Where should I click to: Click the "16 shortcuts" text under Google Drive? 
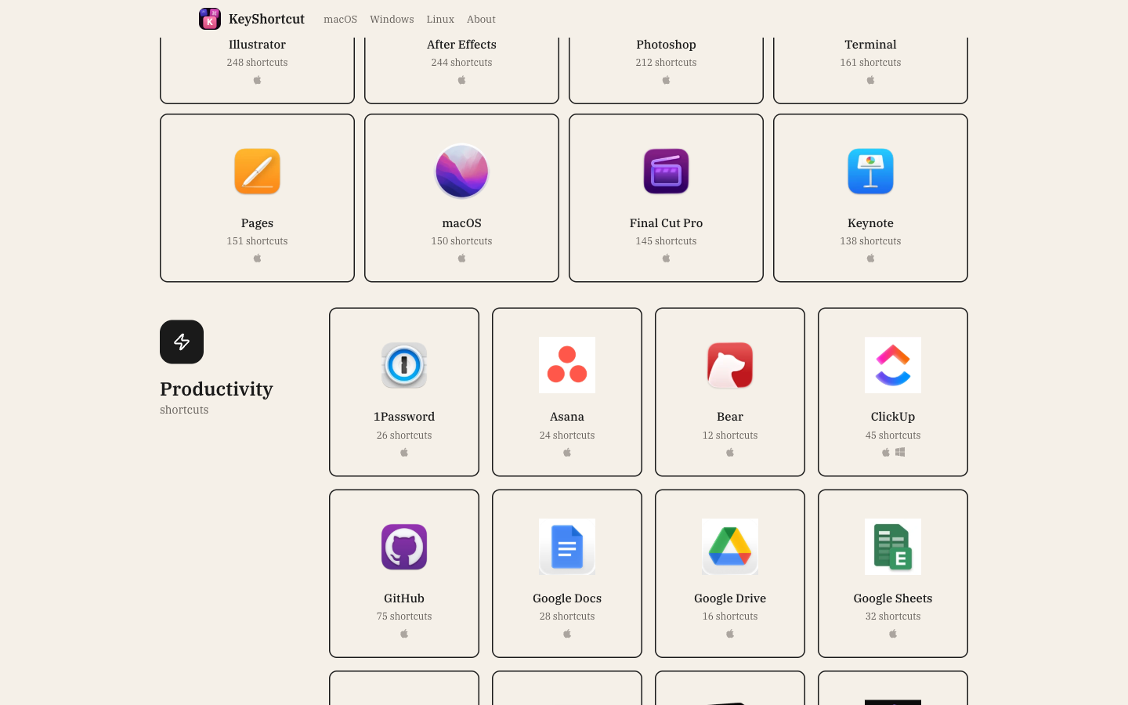(730, 616)
